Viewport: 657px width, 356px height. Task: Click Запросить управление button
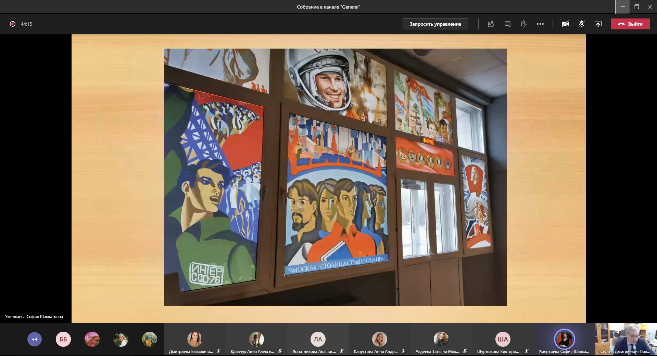coord(435,24)
